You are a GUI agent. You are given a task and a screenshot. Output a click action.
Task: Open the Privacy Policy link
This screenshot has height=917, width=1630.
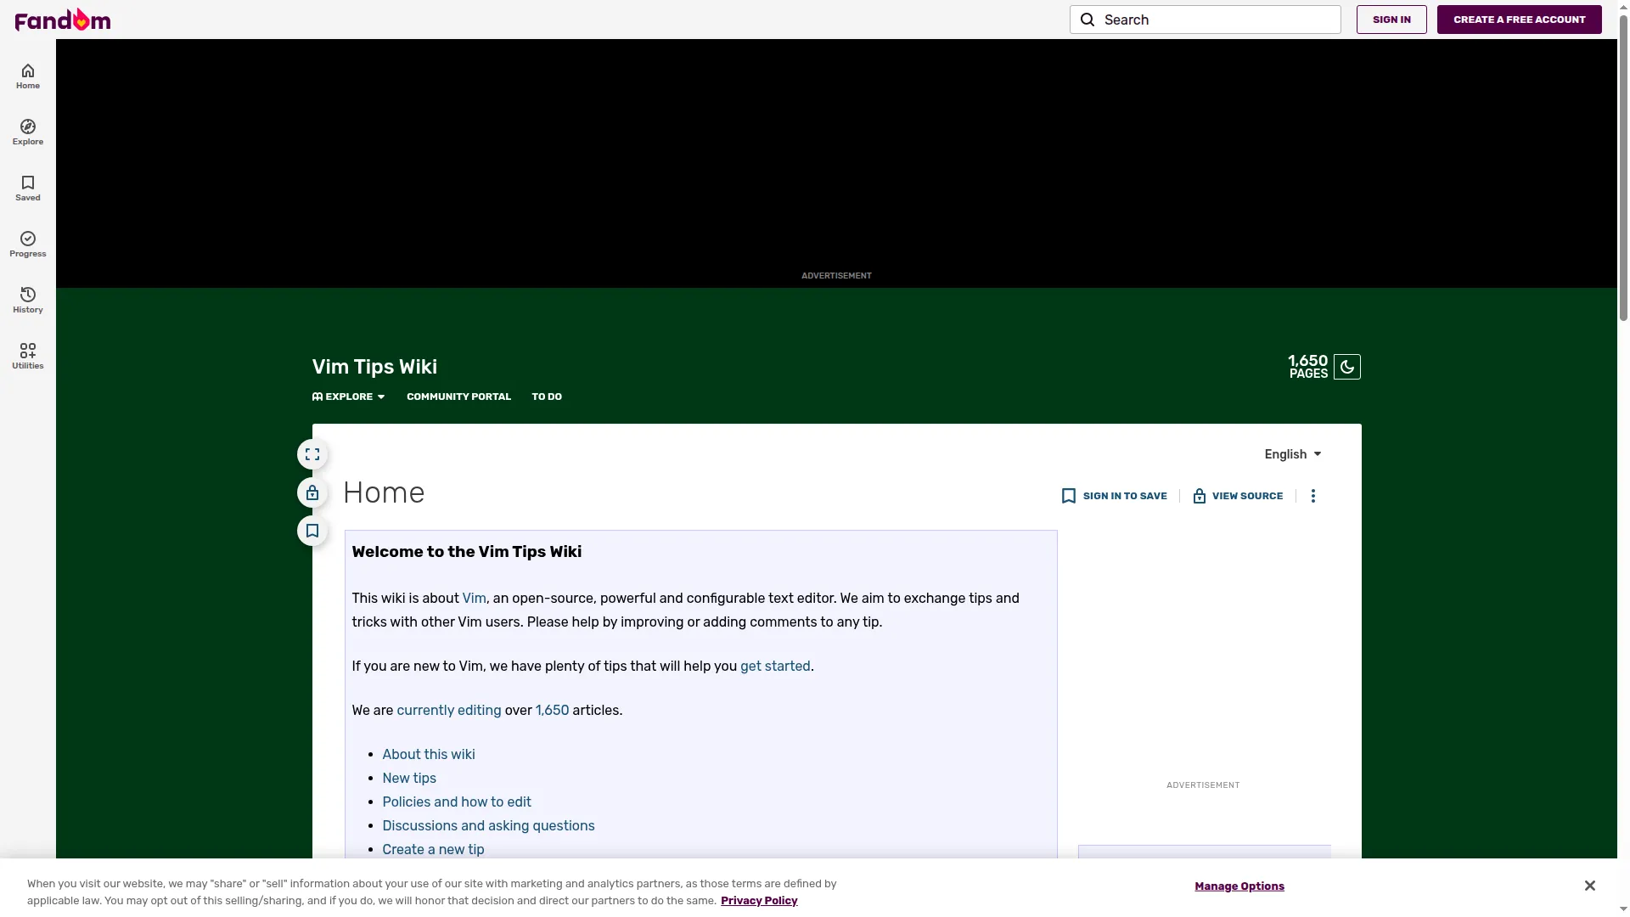759,901
